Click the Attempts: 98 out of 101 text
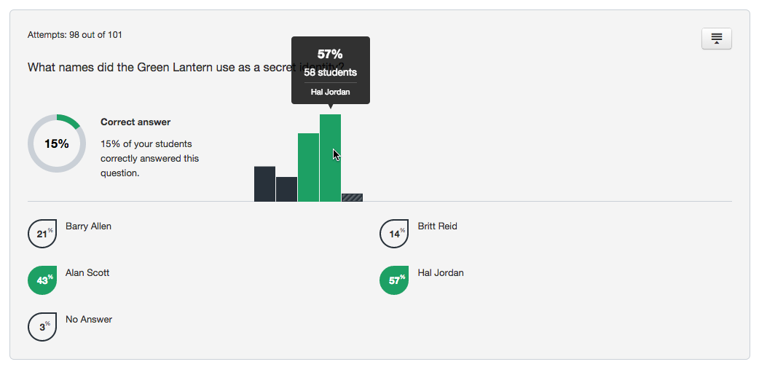Screen dimensions: 759x367 click(x=75, y=35)
